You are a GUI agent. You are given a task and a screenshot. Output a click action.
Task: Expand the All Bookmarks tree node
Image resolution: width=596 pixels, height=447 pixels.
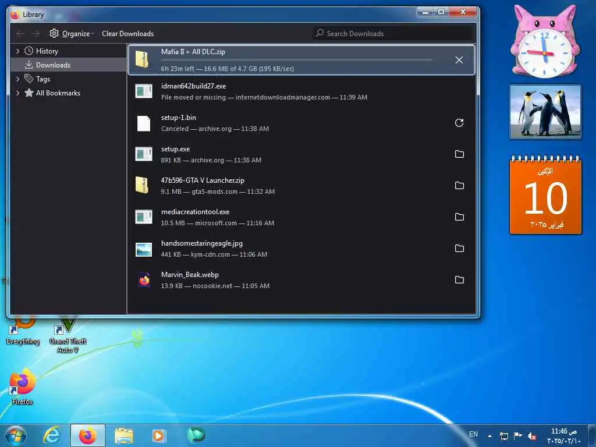point(17,93)
